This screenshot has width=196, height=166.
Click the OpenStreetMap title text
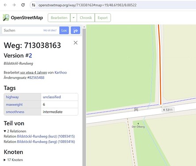(x=27, y=18)
